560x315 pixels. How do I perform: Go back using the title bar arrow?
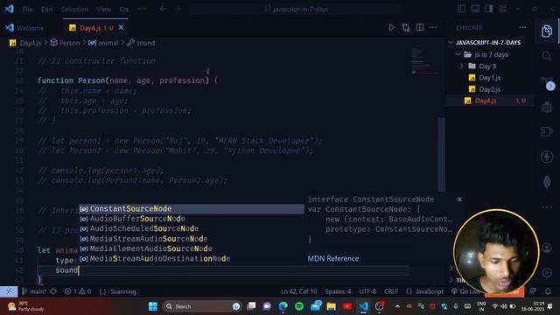[164, 10]
